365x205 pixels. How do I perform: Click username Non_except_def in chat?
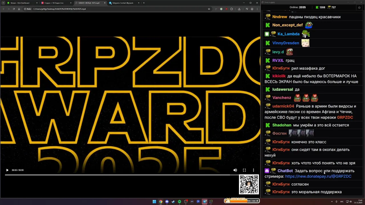click(287, 25)
